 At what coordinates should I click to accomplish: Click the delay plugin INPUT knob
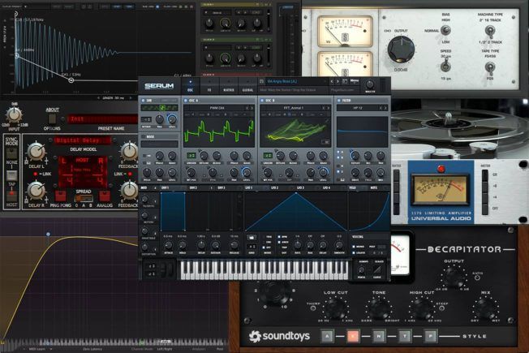pyautogui.click(x=14, y=114)
